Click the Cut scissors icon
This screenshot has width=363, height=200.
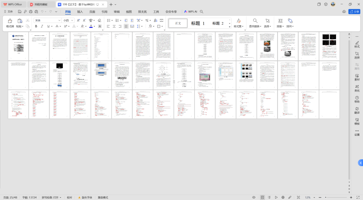tap(28, 20)
